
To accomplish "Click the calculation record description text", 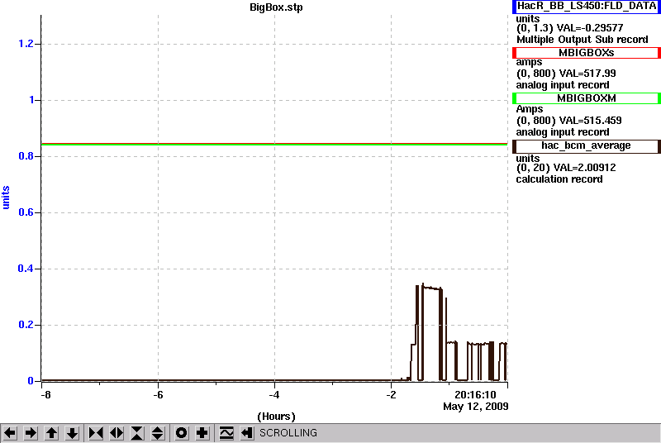I will click(x=559, y=179).
